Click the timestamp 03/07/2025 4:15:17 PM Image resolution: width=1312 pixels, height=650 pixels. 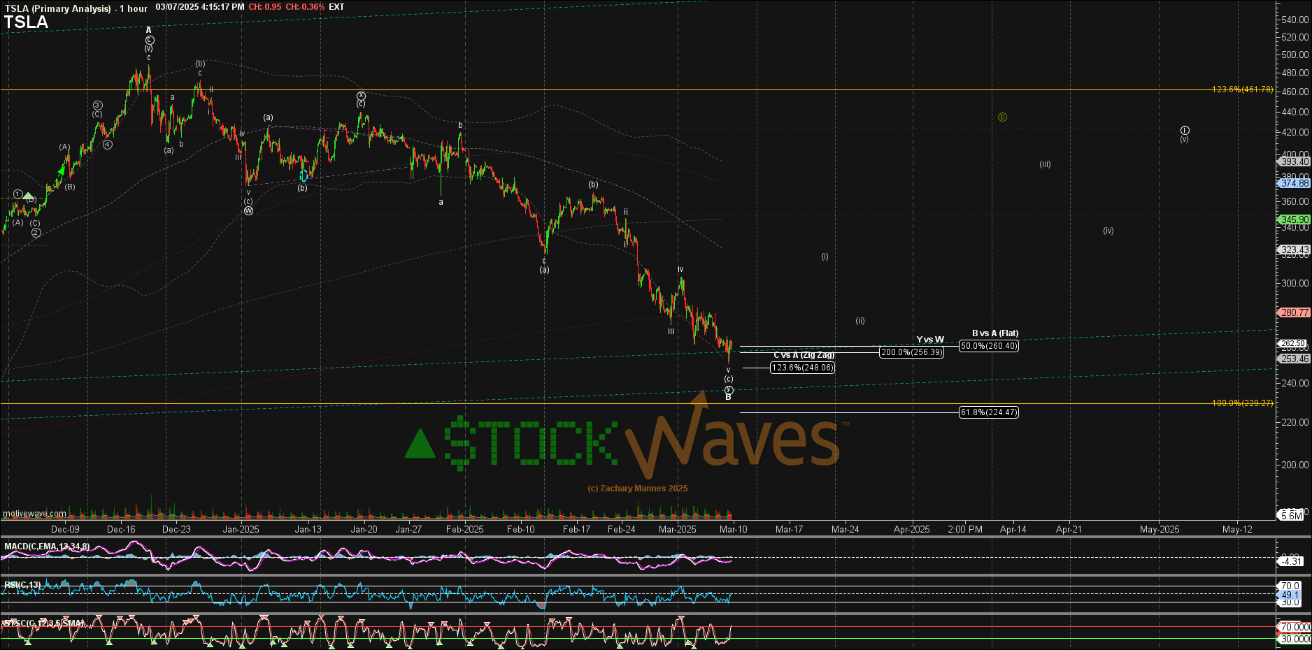pos(200,7)
